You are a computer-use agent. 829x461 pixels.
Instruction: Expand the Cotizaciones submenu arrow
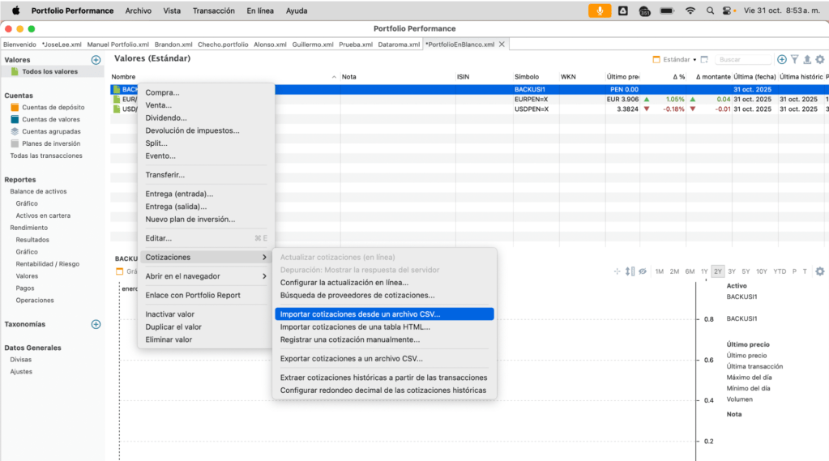pyautogui.click(x=264, y=257)
